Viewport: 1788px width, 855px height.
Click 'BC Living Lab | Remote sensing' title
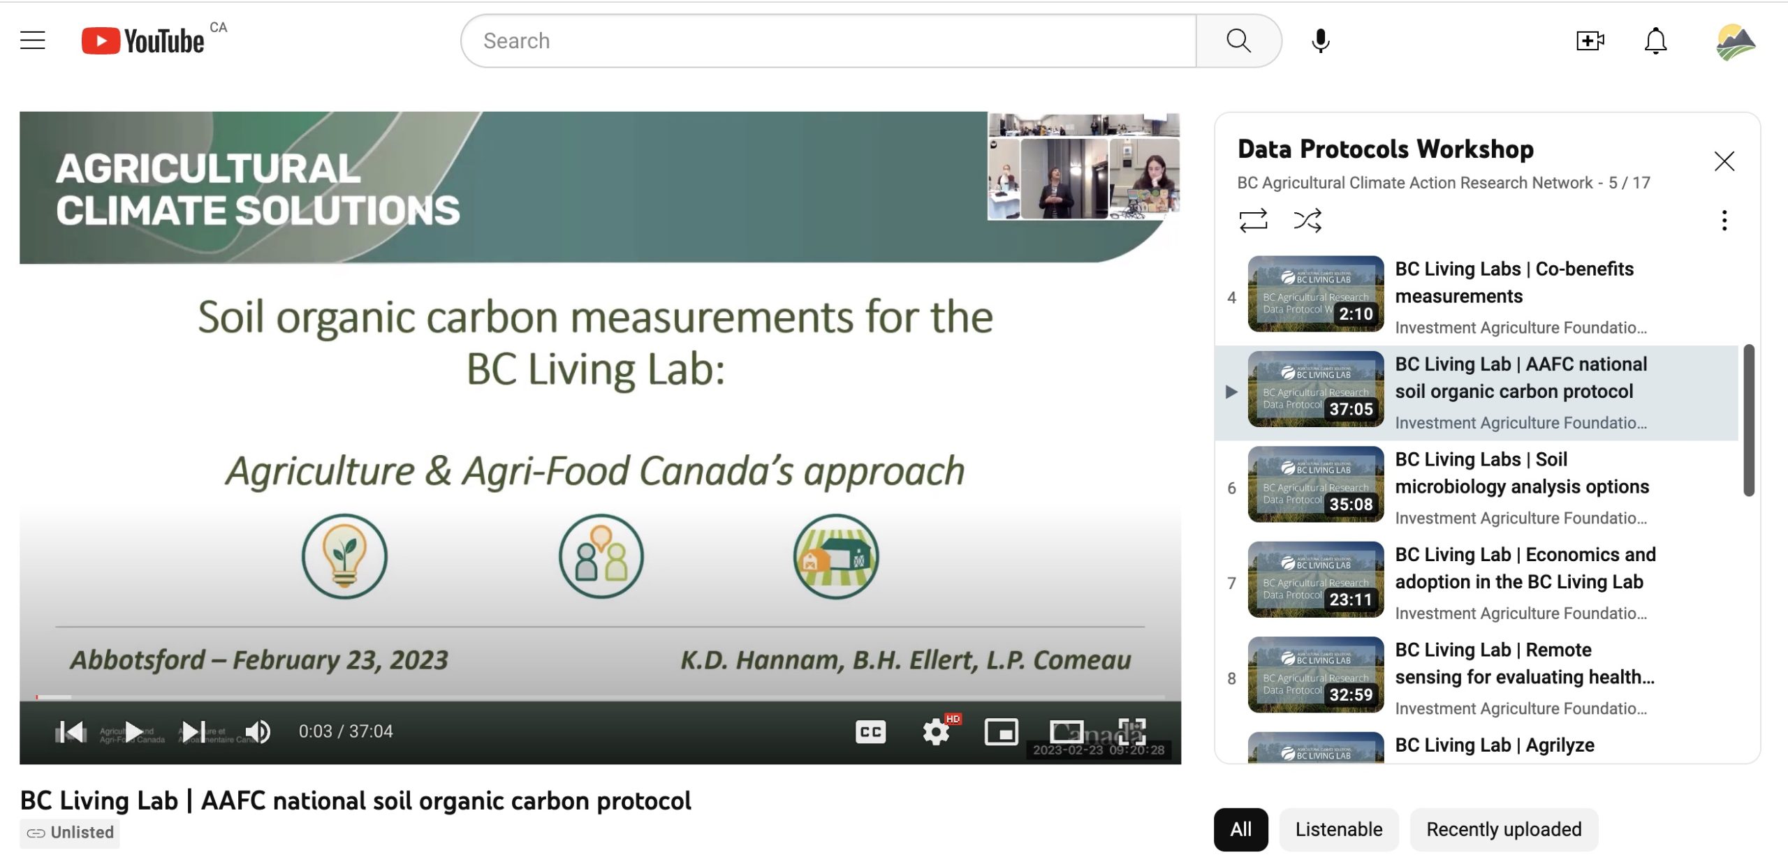(1525, 663)
